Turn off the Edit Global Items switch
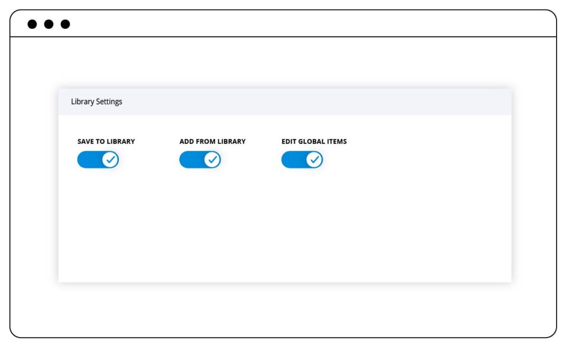The image size is (566, 347). 302,160
